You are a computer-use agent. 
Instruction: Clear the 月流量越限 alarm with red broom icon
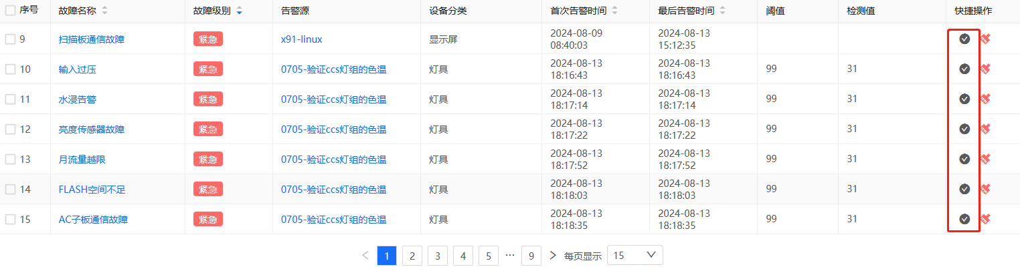[985, 159]
